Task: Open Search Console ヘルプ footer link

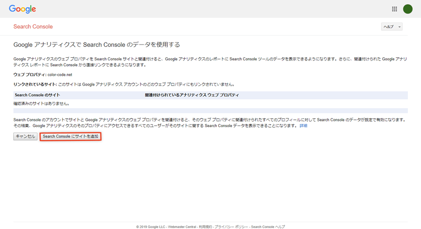Action: [x=268, y=227]
